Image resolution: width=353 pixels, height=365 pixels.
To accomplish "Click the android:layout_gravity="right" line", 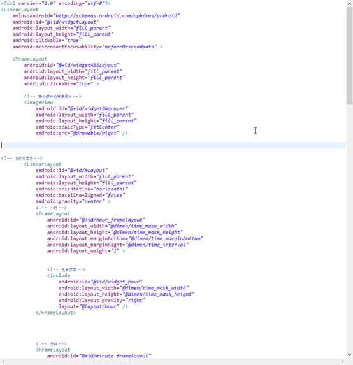I will 102,300.
